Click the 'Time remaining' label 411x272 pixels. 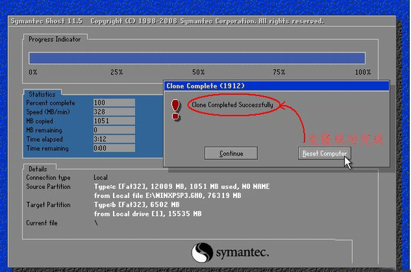pyautogui.click(x=47, y=148)
